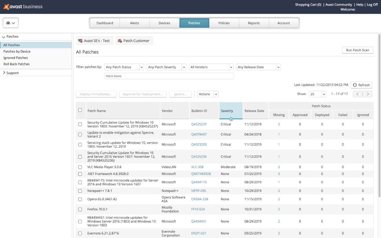The image size is (381, 238).
Task: Open Patches by Device in sidebar
Action: (17, 51)
